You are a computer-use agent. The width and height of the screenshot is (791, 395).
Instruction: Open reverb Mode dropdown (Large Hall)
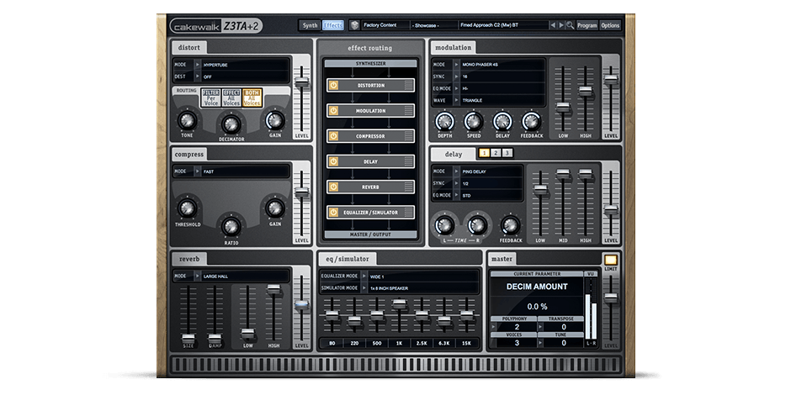(x=231, y=276)
